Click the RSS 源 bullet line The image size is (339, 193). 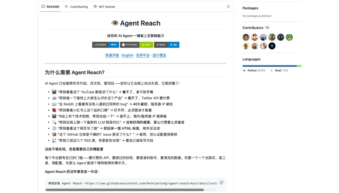tap(102, 140)
